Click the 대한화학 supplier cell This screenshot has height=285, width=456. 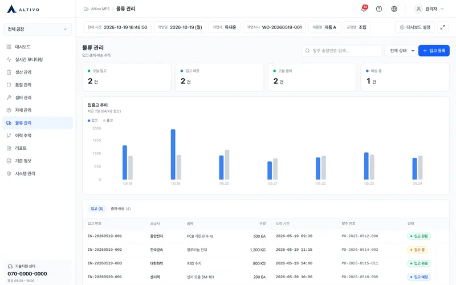click(x=156, y=263)
